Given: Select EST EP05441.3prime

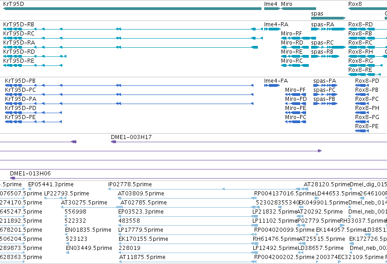Looking at the screenshot, I should pyautogui.click(x=51, y=184).
